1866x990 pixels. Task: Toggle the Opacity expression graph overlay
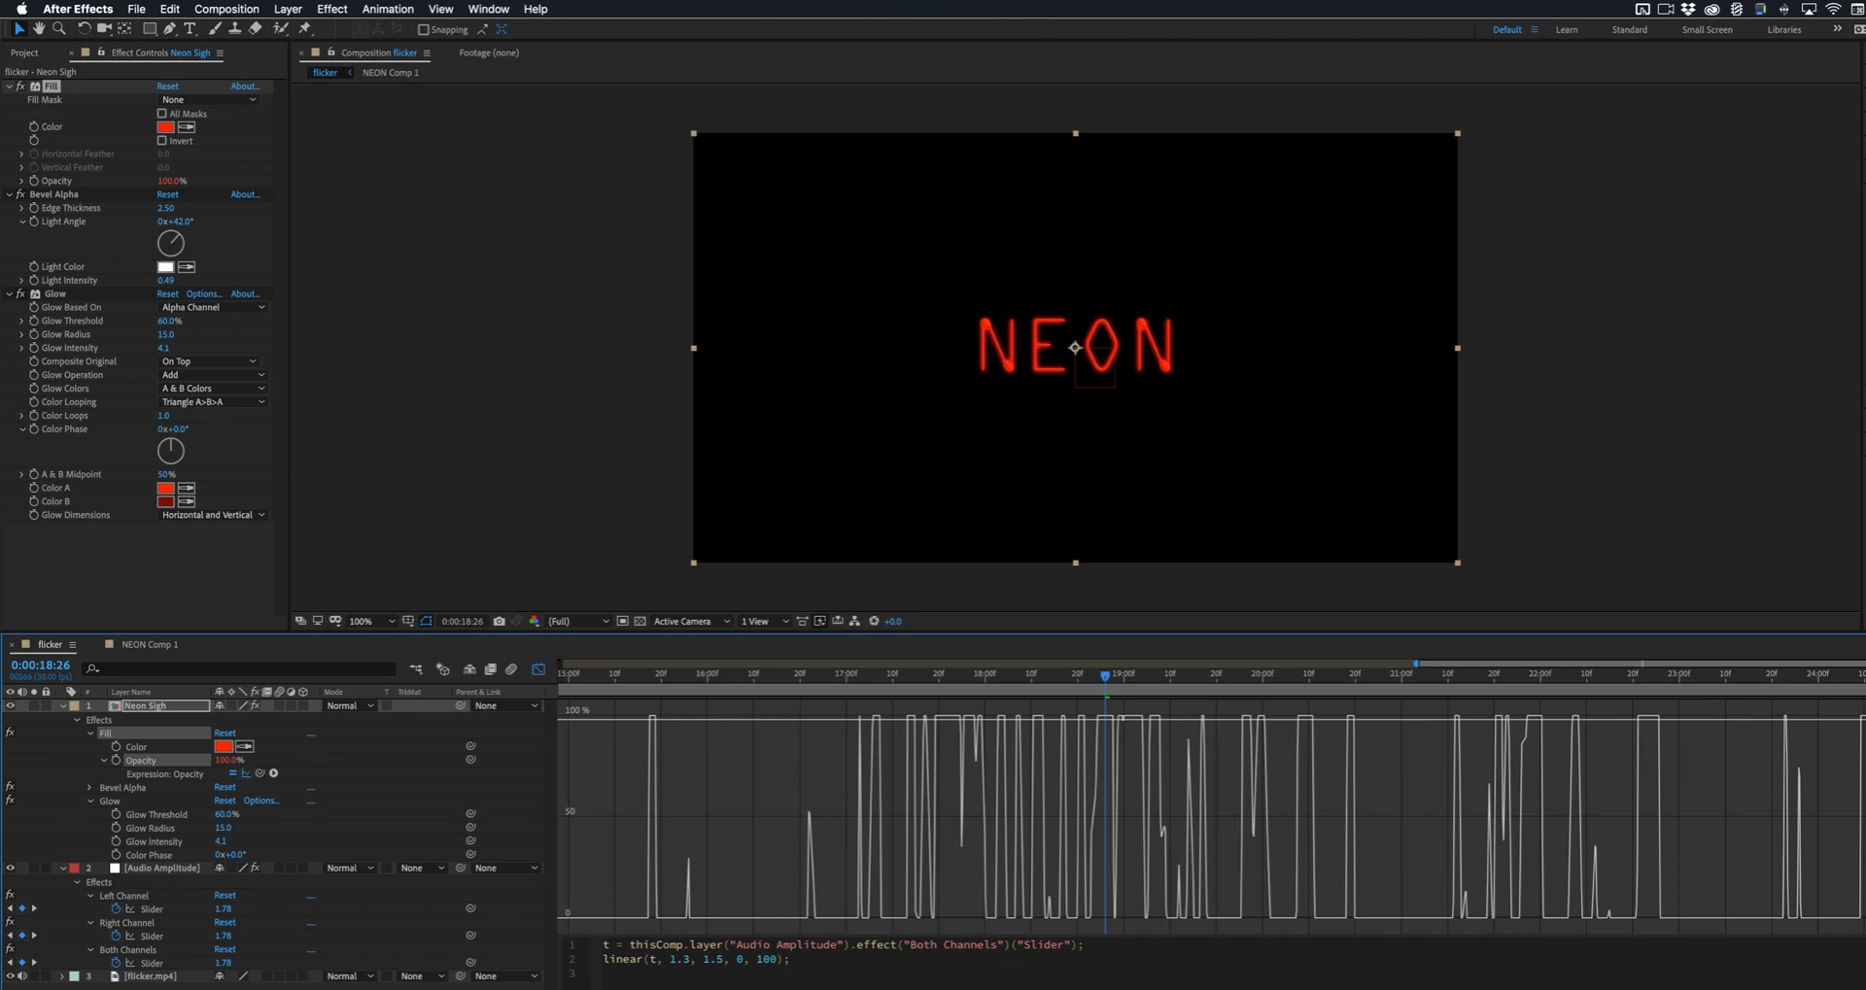246,774
